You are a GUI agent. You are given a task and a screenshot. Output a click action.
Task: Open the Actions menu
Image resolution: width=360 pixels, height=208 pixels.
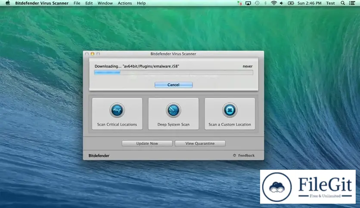[x=125, y=3]
